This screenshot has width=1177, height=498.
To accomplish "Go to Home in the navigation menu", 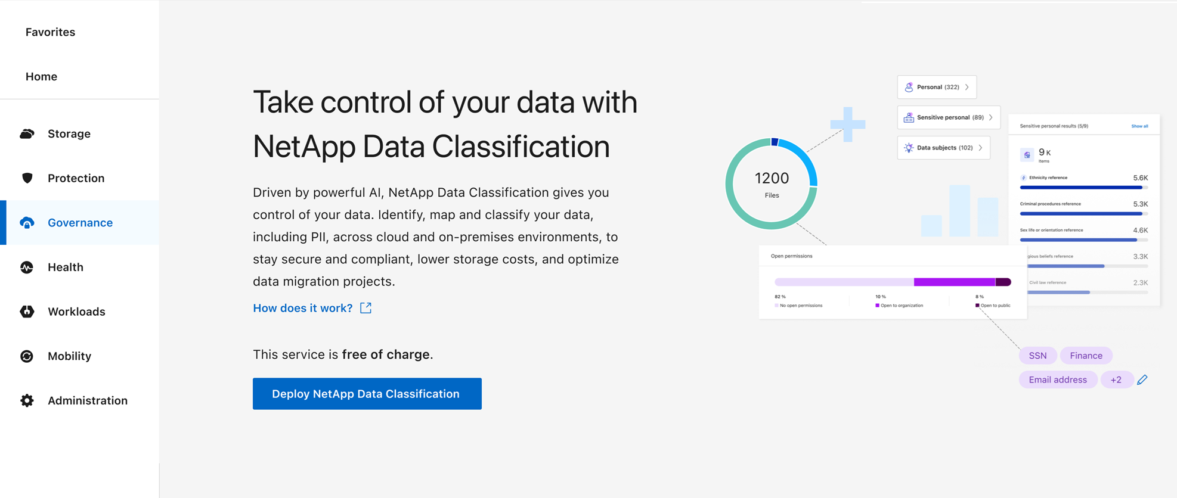I will click(x=41, y=76).
